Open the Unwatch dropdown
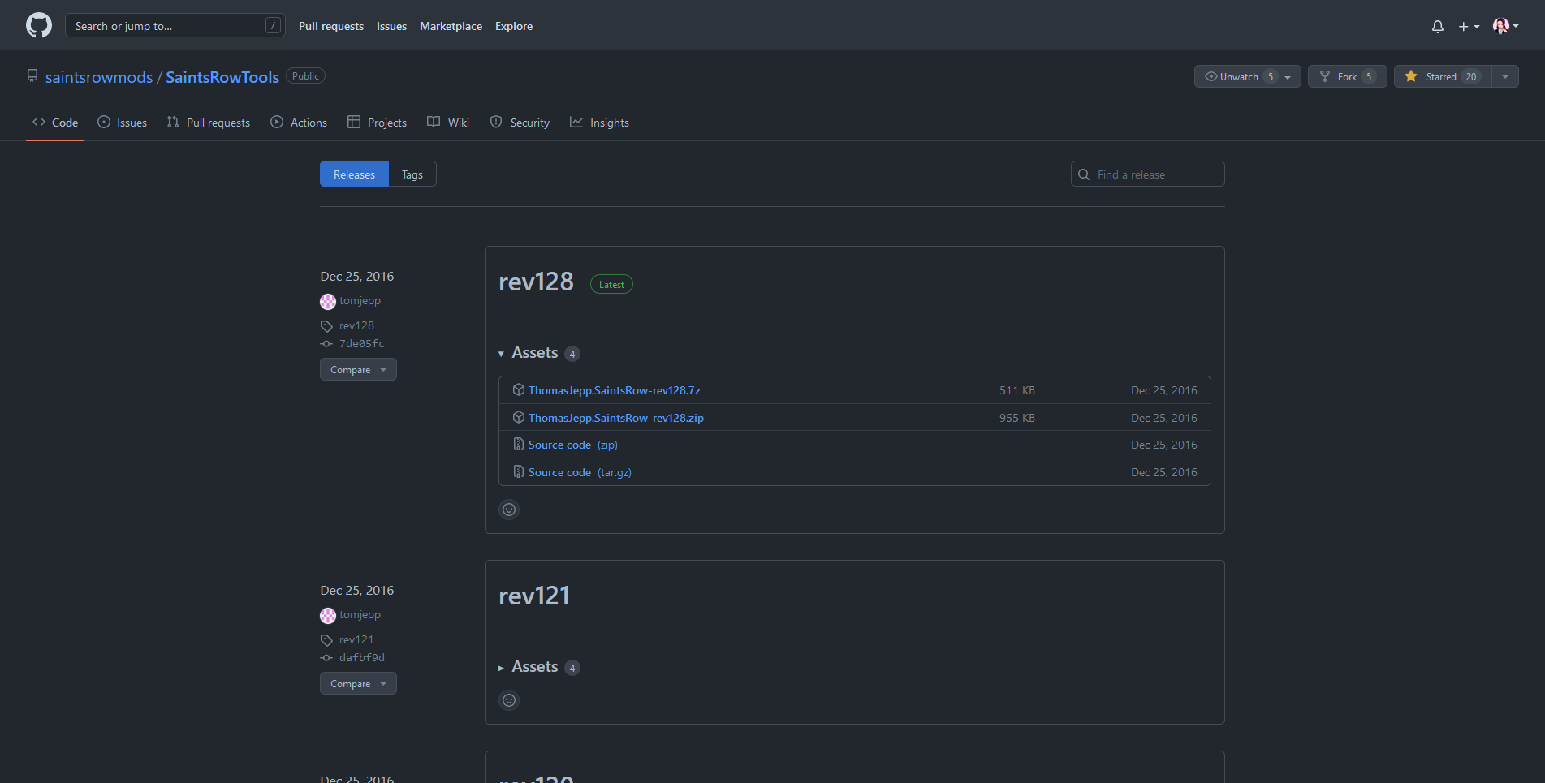The image size is (1545, 783). coord(1248,76)
